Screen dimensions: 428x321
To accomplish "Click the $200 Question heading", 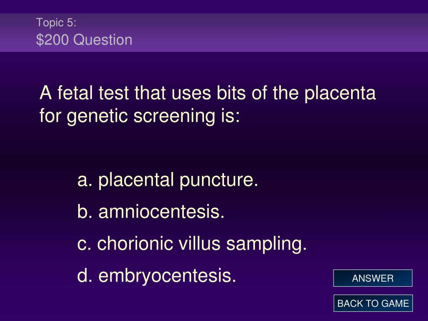I will [84, 40].
